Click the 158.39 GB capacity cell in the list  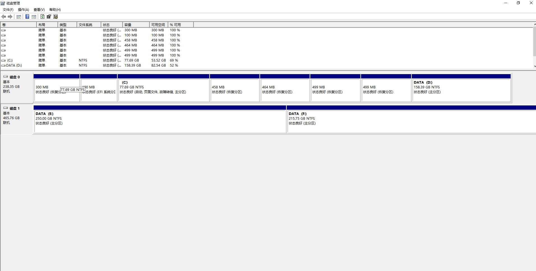[133, 65]
